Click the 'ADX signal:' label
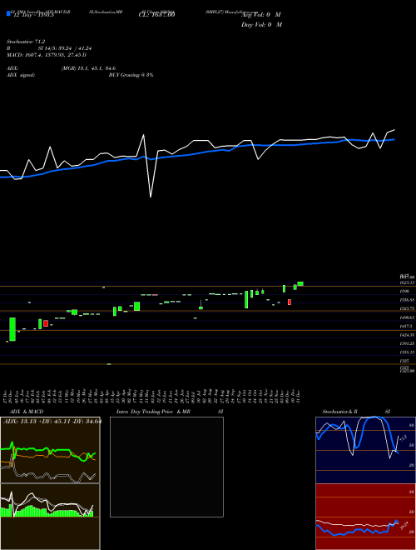Image resolution: width=416 pixels, height=550 pixels. [x=21, y=75]
